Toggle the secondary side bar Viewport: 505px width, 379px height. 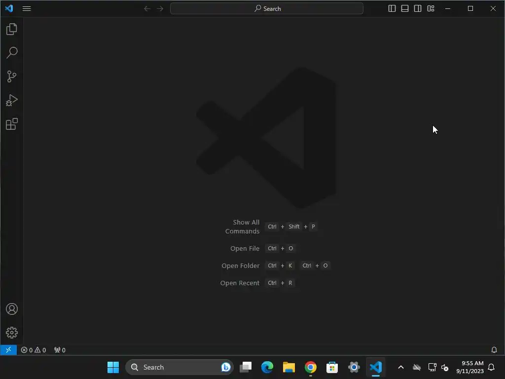[418, 9]
